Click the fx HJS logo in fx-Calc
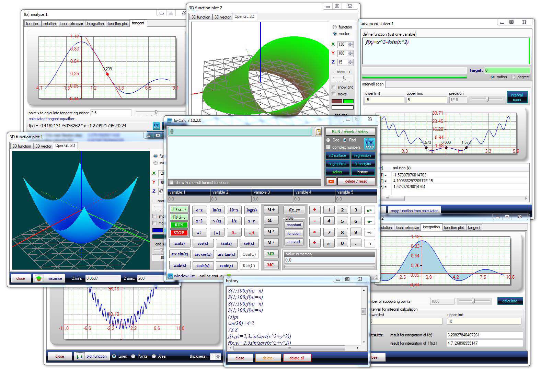 tap(369, 143)
